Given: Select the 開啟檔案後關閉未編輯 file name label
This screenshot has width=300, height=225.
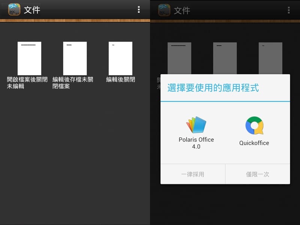Looking at the screenshot, I should [27, 82].
